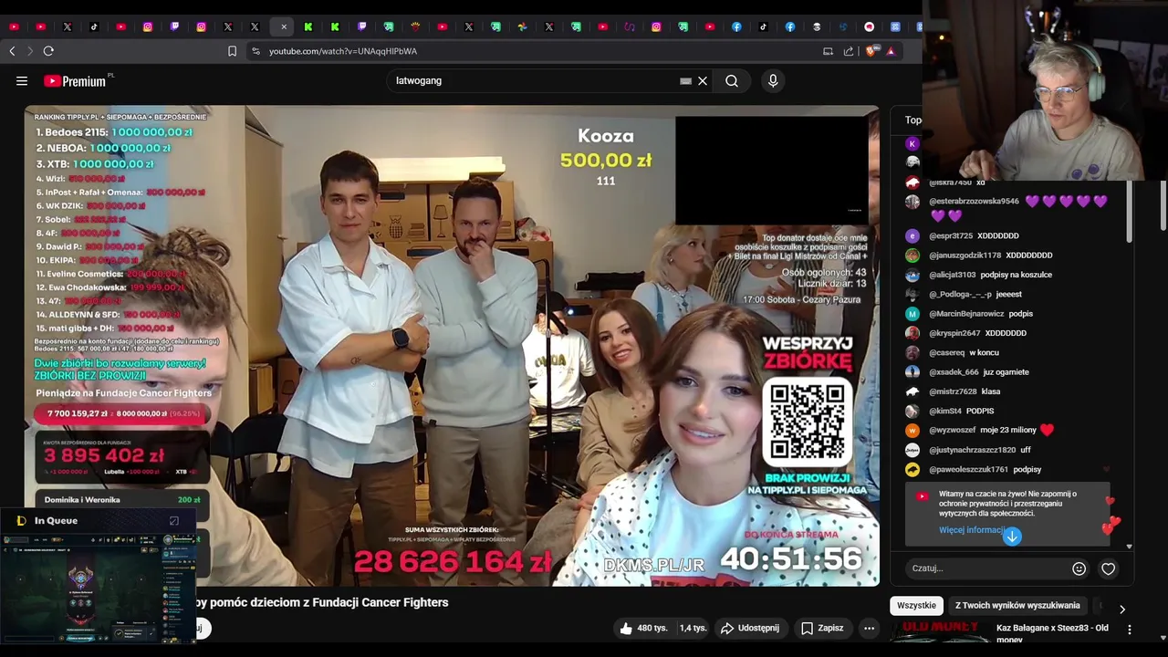Screen dimensions: 1168x657
Task: Select chat user @casereq
Action: (x=946, y=353)
